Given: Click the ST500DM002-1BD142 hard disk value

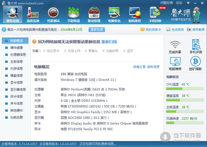Looking at the screenshot, I should point(98,106).
